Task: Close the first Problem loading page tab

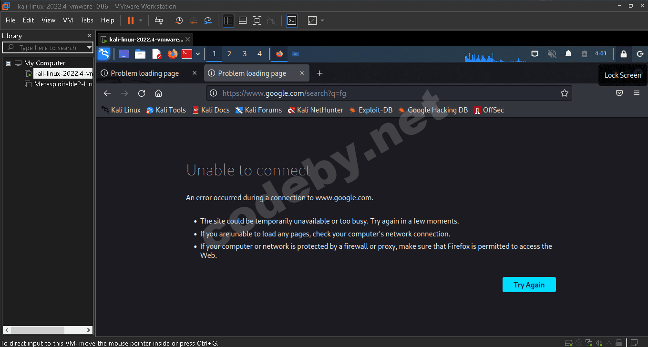Action: [195, 73]
